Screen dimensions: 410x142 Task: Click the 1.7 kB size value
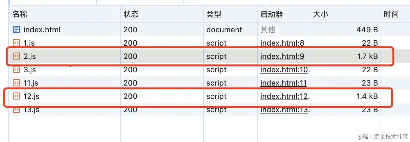[367, 56]
